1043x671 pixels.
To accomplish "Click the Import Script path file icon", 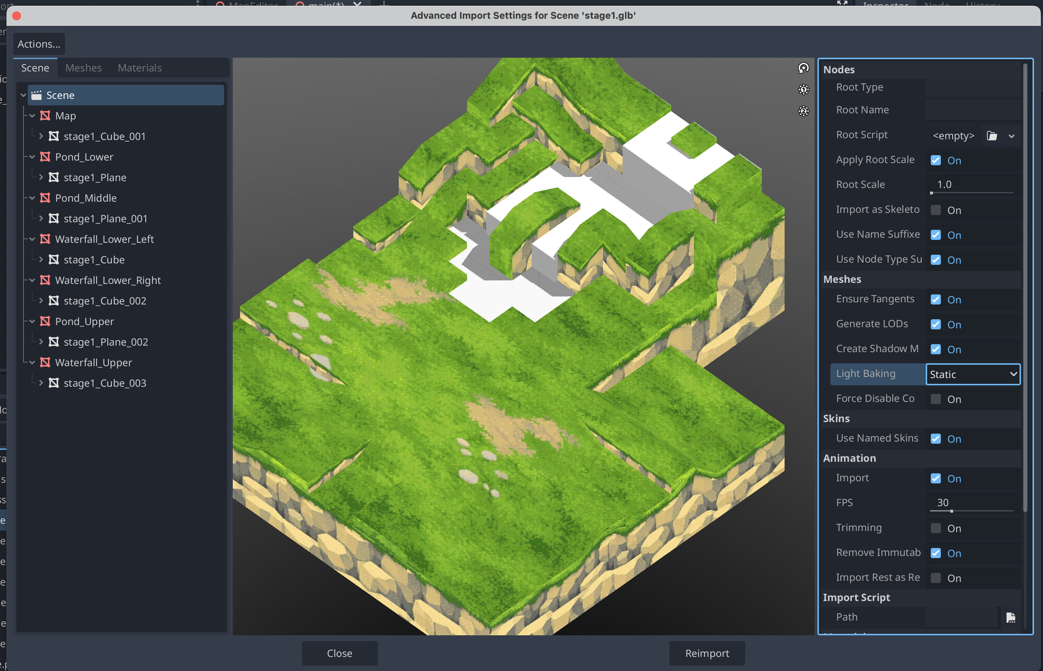I will (1010, 617).
